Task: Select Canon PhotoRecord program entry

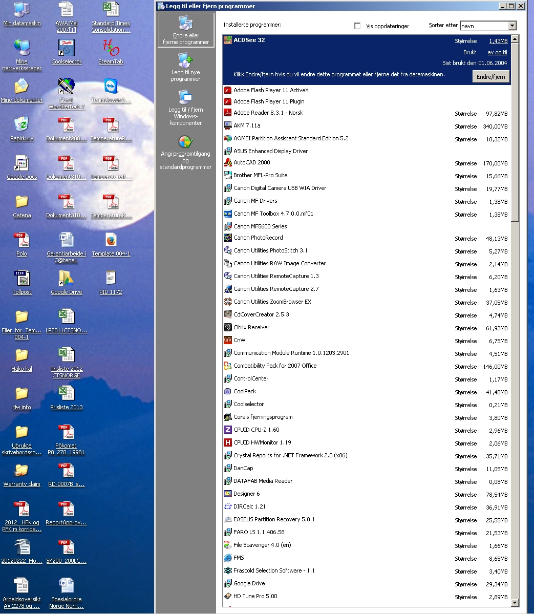Action: point(367,238)
